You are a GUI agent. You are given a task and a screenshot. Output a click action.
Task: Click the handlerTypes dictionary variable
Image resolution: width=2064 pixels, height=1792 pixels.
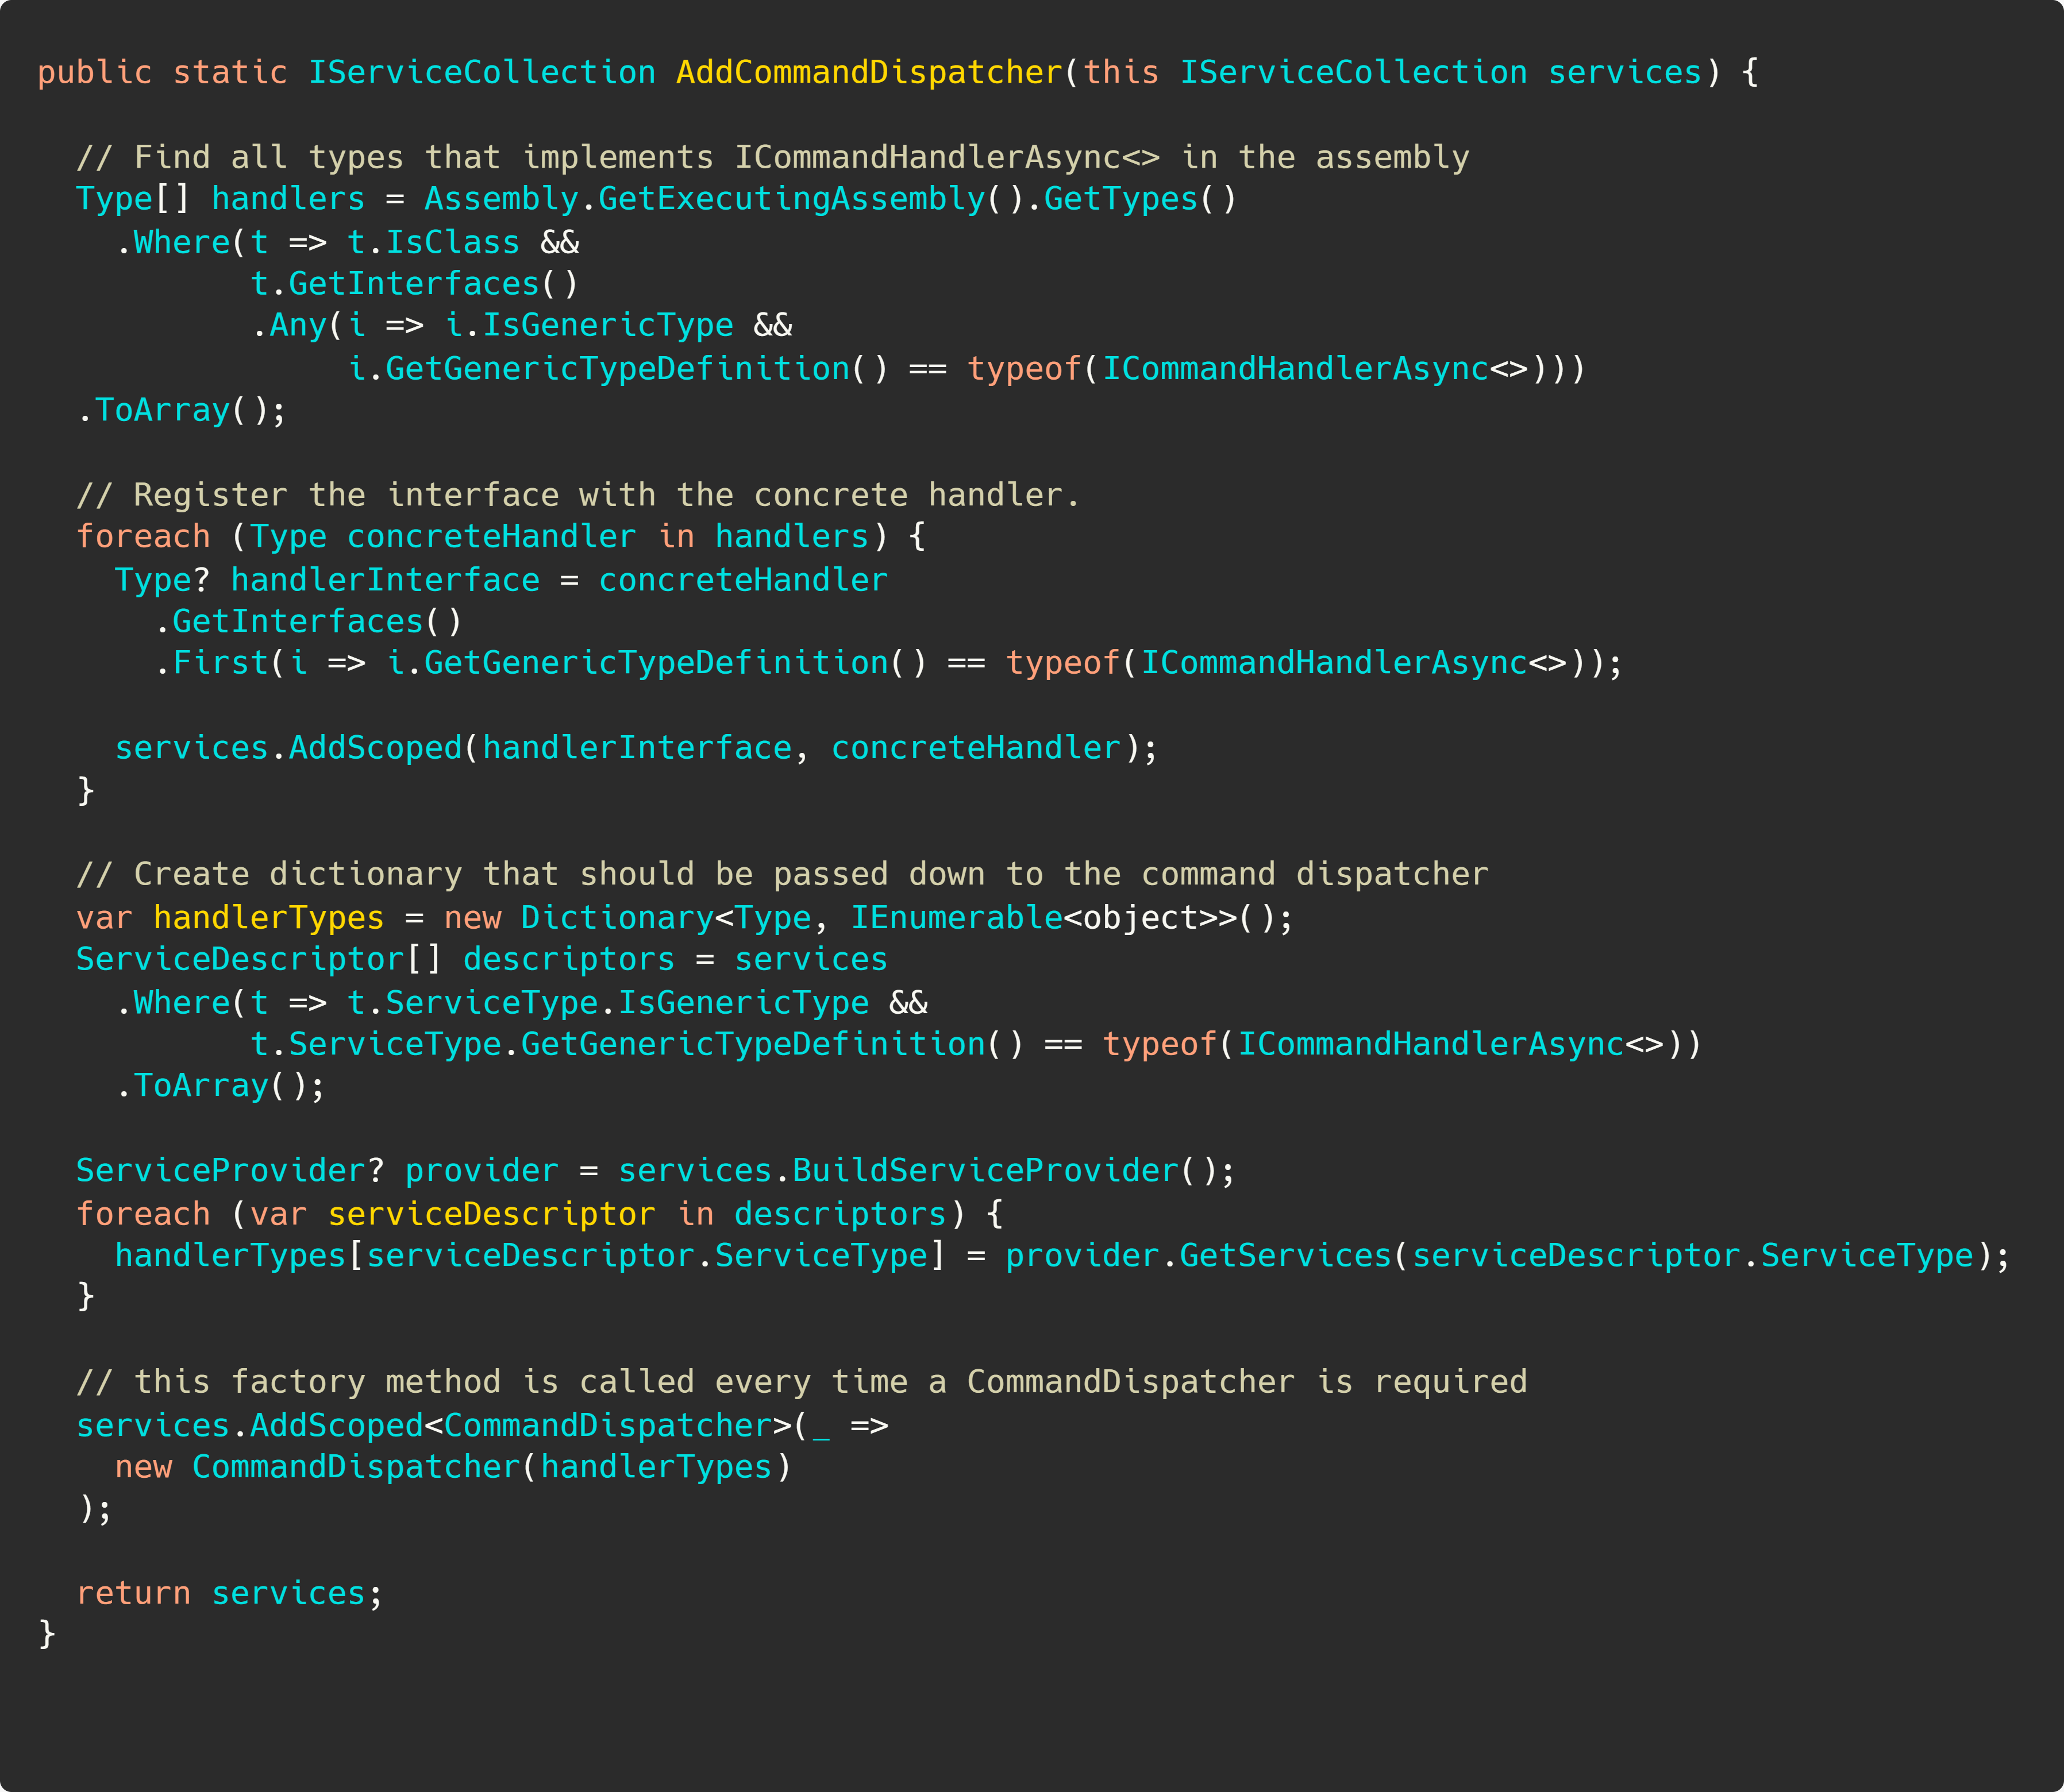pos(267,917)
